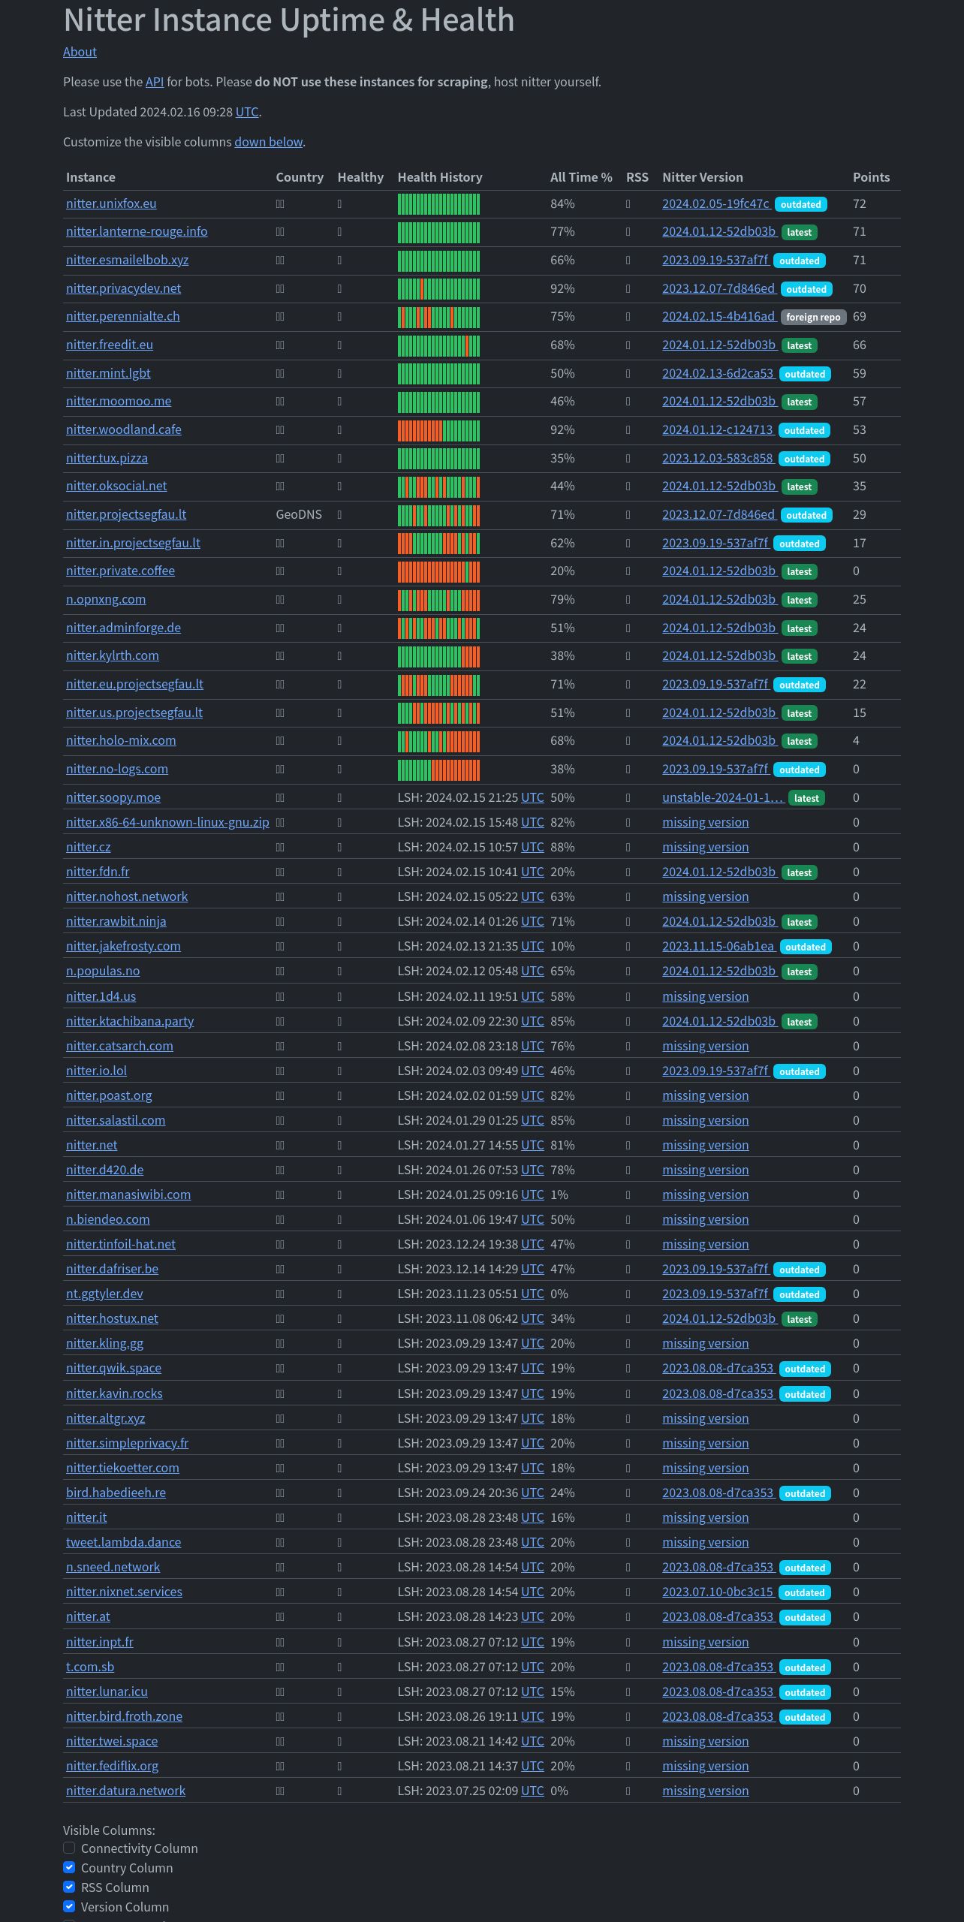The image size is (964, 1922).
Task: Open nitter.oksocial.net instance
Action: (116, 486)
